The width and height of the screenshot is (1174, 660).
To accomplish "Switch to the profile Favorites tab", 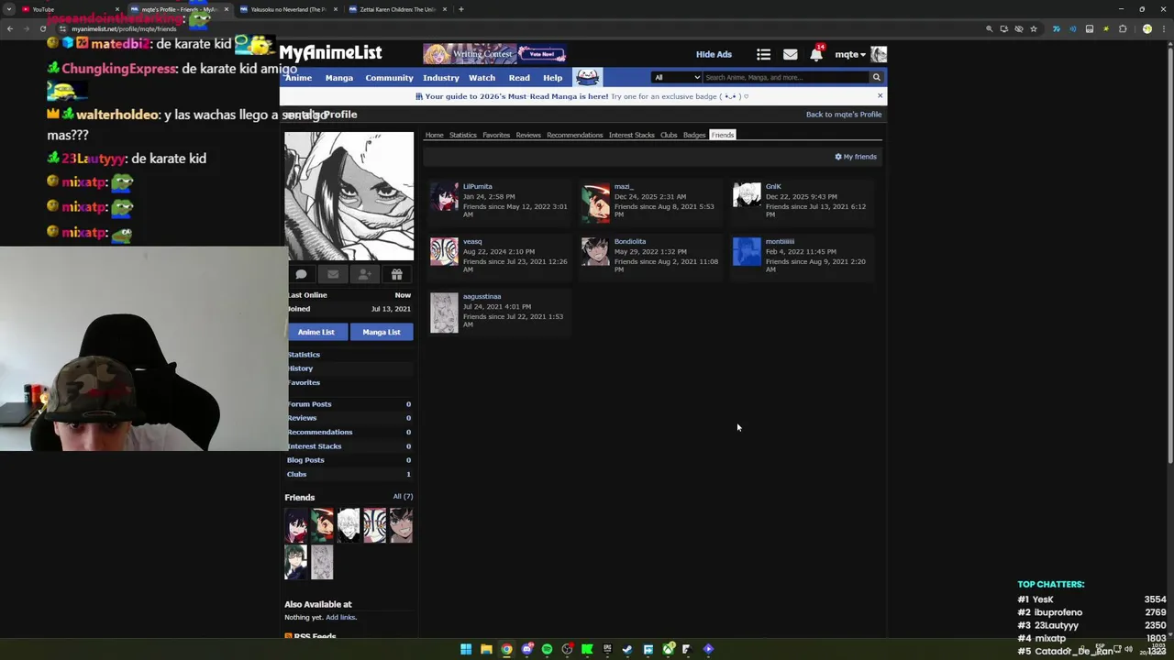I will [x=496, y=135].
